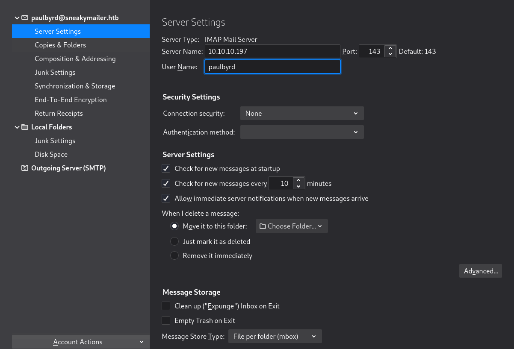Disable Check for new messages at startup
This screenshot has width=514, height=349.
click(x=166, y=169)
